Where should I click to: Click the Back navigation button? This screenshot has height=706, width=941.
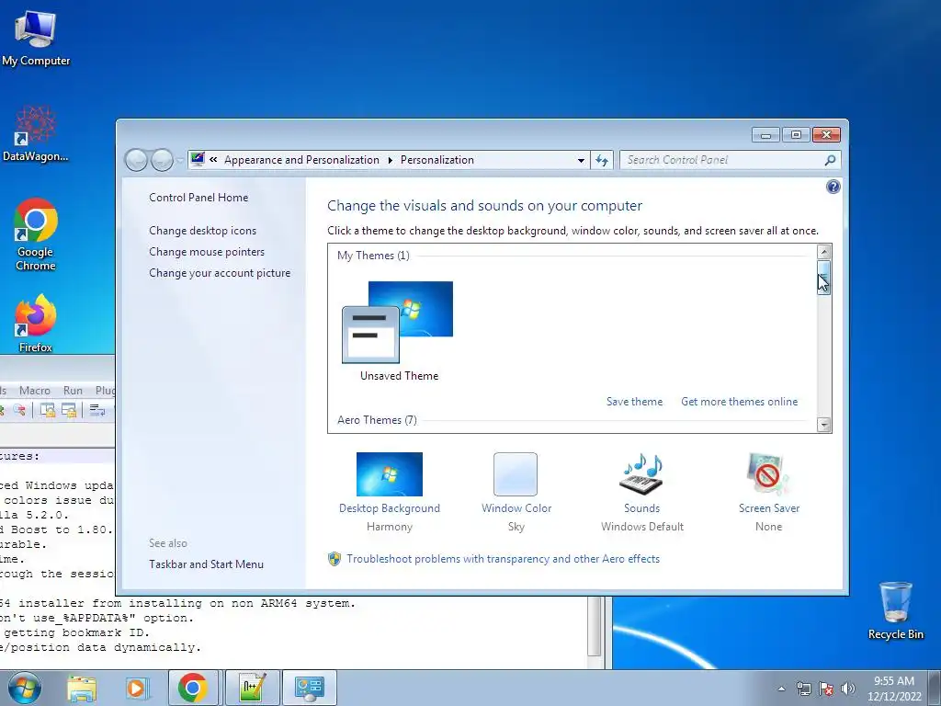[136, 160]
